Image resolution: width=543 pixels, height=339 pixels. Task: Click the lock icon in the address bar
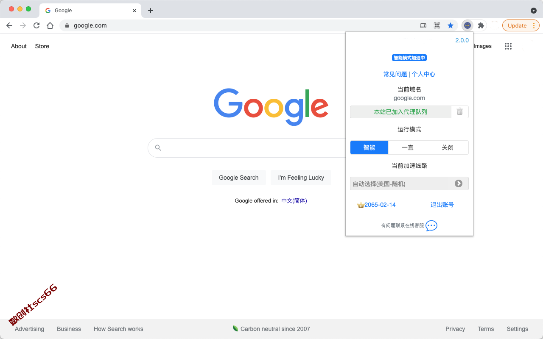pos(67,25)
